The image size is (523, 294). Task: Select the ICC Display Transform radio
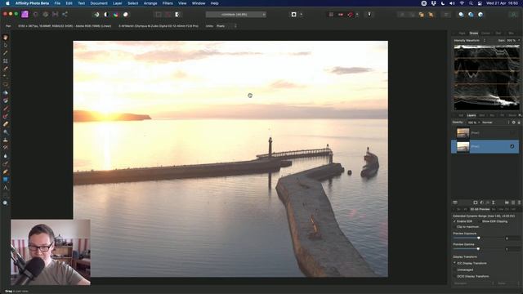point(455,263)
